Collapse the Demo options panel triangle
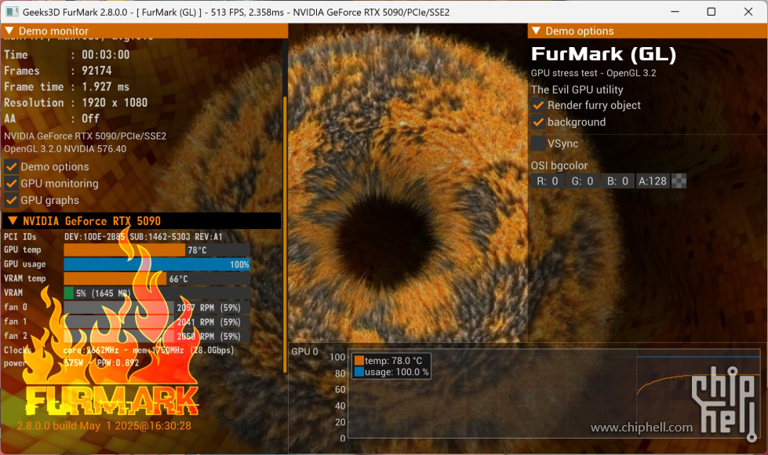The height and width of the screenshot is (455, 768). [537, 31]
